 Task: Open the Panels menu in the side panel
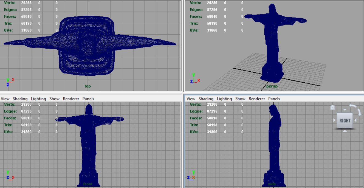coord(274,99)
